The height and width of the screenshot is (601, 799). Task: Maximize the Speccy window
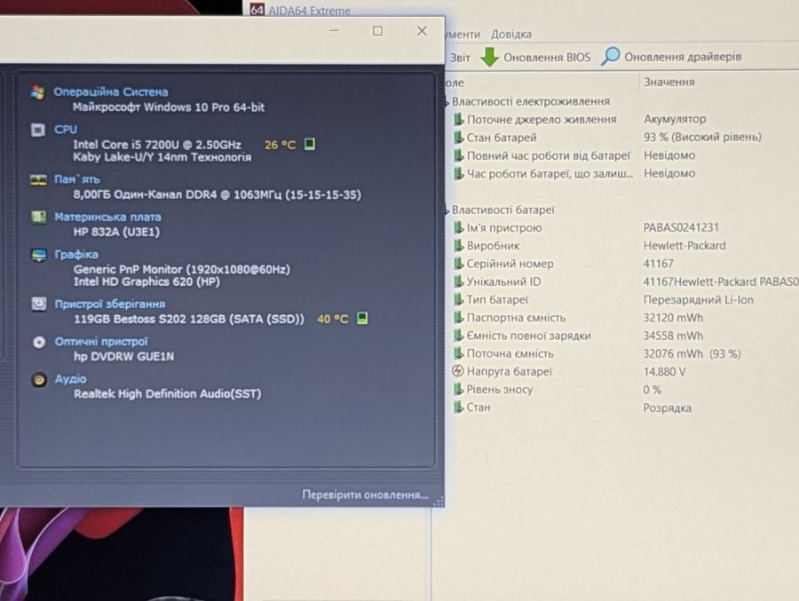377,31
